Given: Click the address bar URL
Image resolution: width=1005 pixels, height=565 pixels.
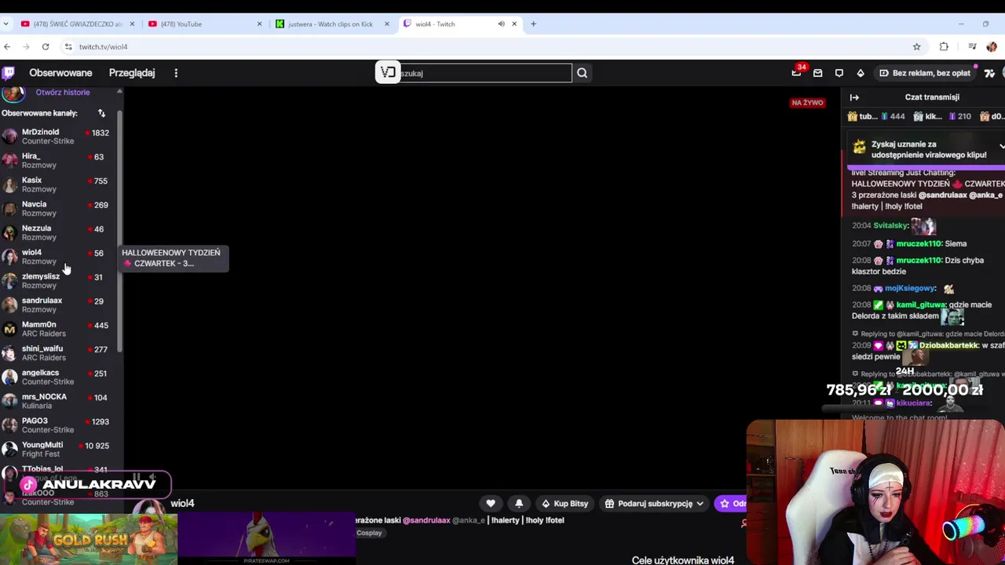Looking at the screenshot, I should pyautogui.click(x=103, y=46).
